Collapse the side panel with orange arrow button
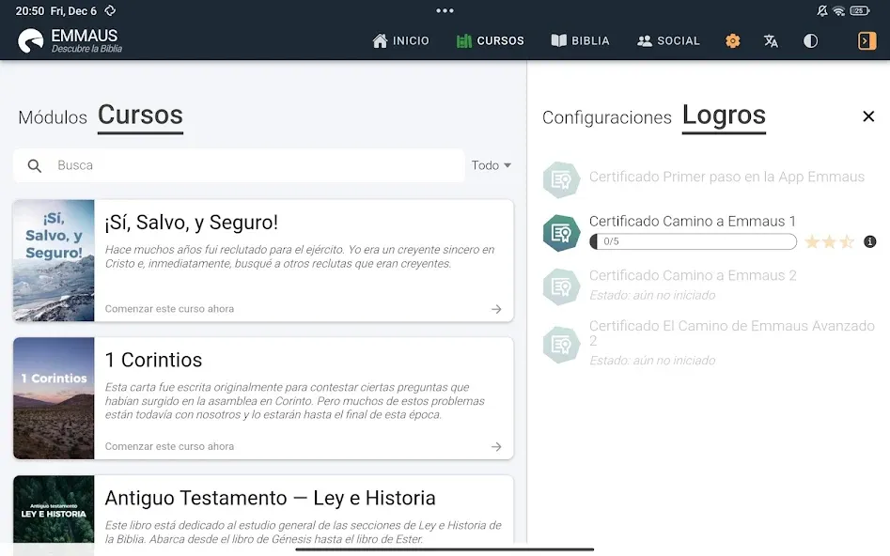The width and height of the screenshot is (890, 556). point(867,40)
